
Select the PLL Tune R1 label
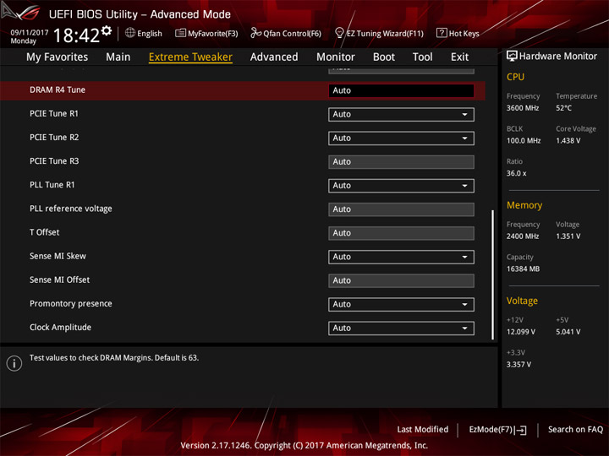[x=52, y=185]
